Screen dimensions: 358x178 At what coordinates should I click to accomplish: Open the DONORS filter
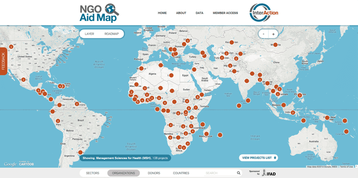click(x=154, y=173)
